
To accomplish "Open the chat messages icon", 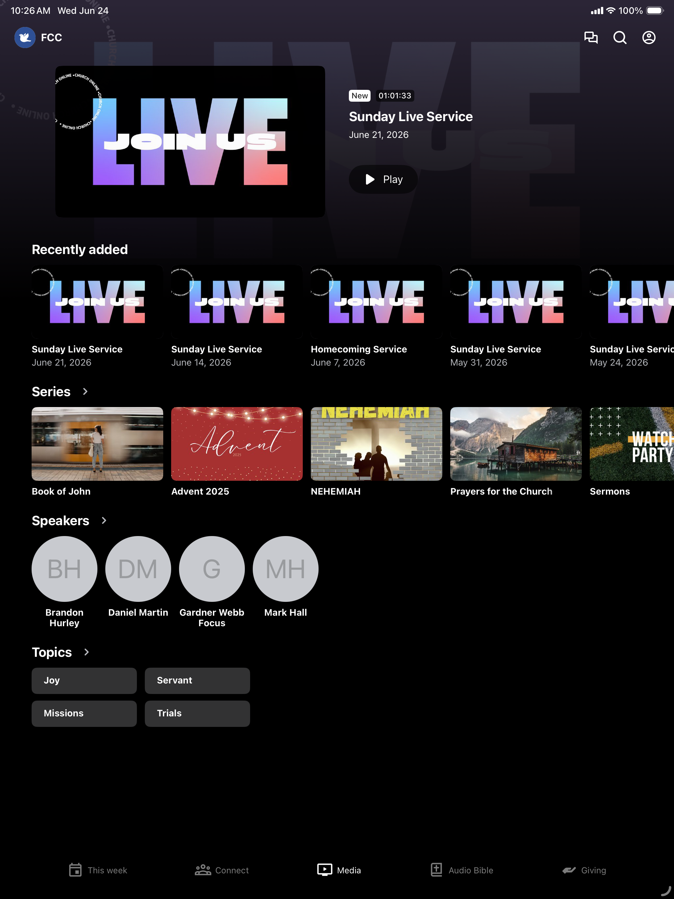I will tap(591, 38).
